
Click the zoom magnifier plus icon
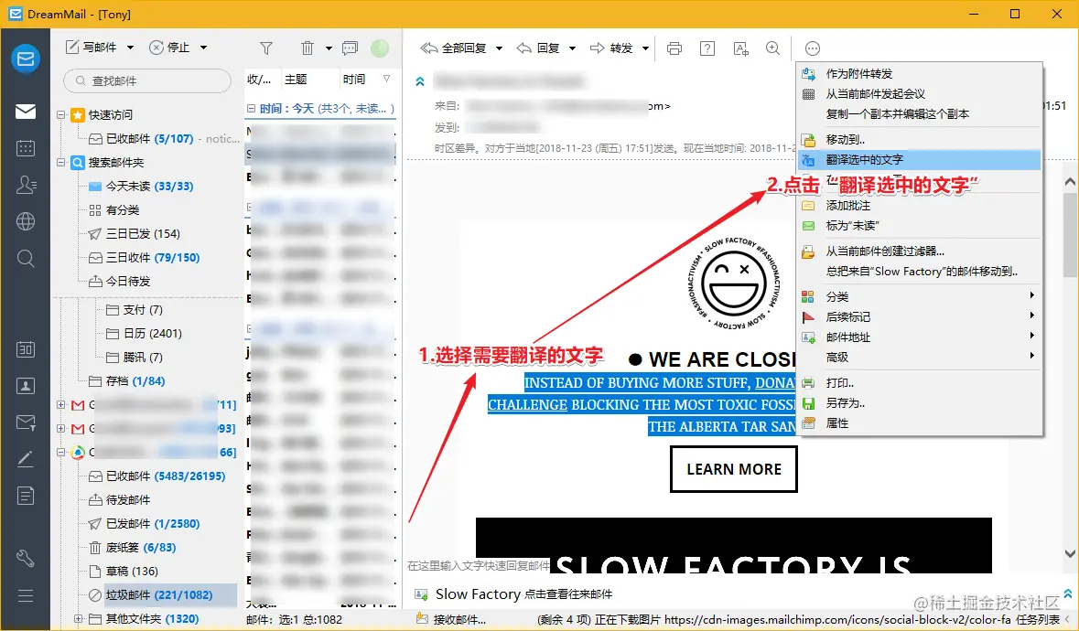pos(772,48)
